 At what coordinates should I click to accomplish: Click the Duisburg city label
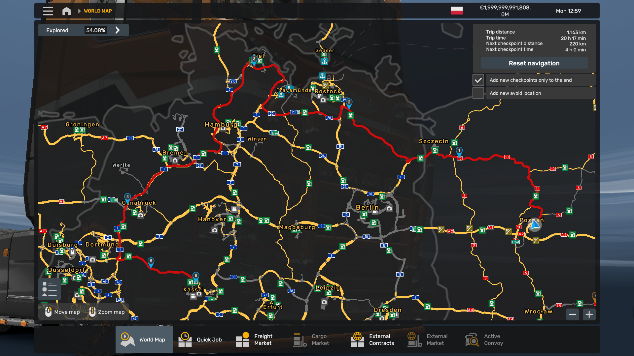point(62,245)
